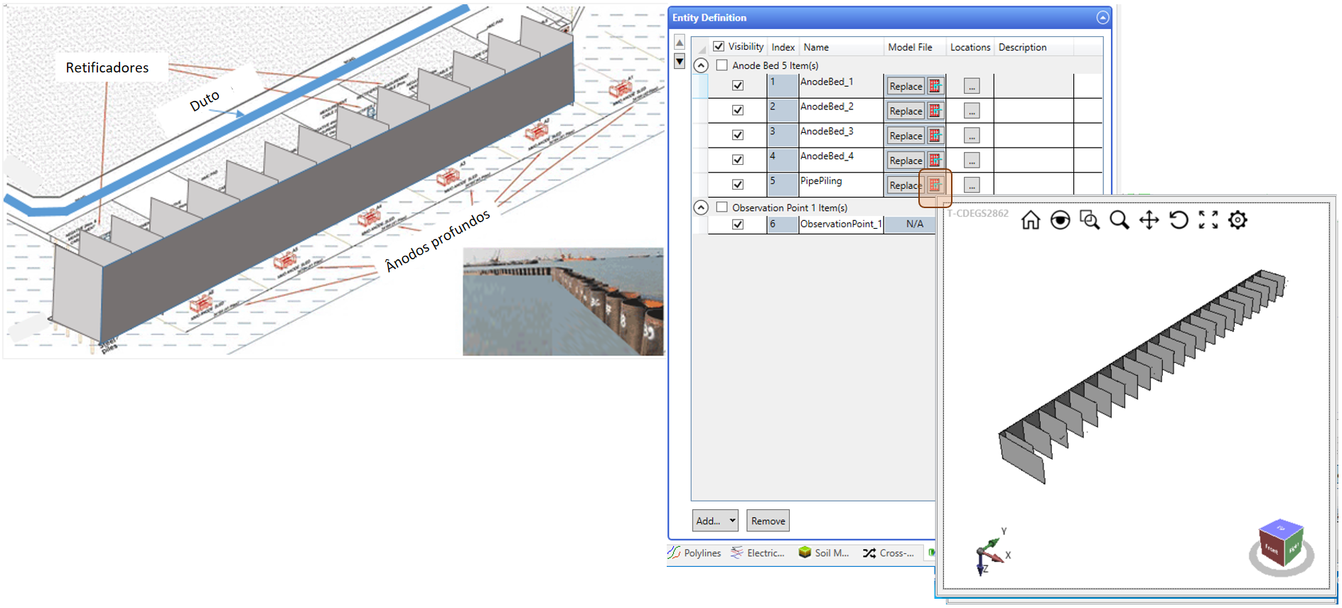This screenshot has height=608, width=1342.
Task: Click Replace for AnodeBed_3
Action: click(x=905, y=136)
